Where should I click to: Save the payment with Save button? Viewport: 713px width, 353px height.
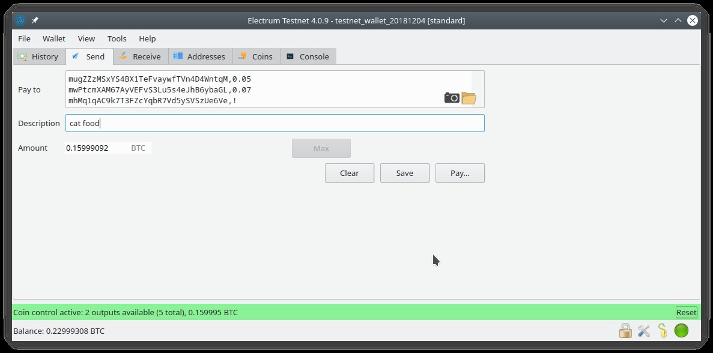pyautogui.click(x=405, y=173)
